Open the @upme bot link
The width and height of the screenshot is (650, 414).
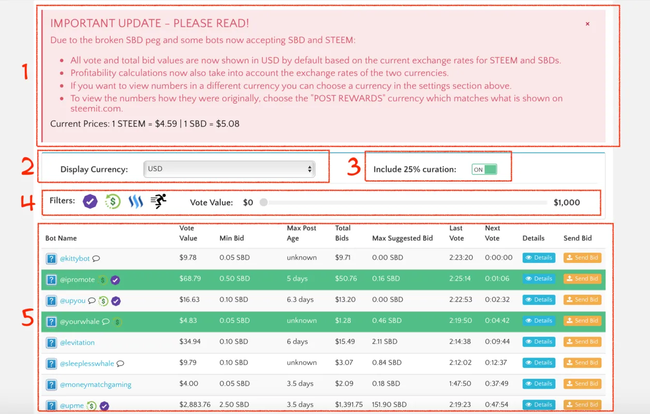(72, 406)
